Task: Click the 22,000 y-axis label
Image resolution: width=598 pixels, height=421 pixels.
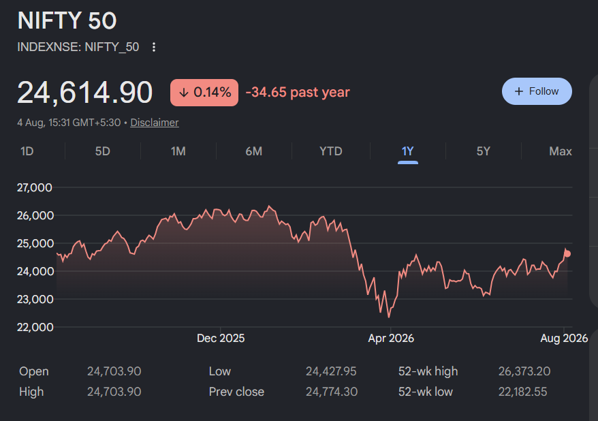Action: coord(35,327)
